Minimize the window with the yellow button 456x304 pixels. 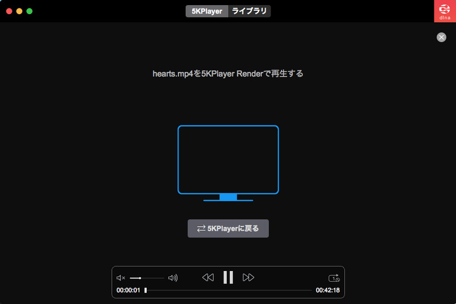click(x=19, y=11)
